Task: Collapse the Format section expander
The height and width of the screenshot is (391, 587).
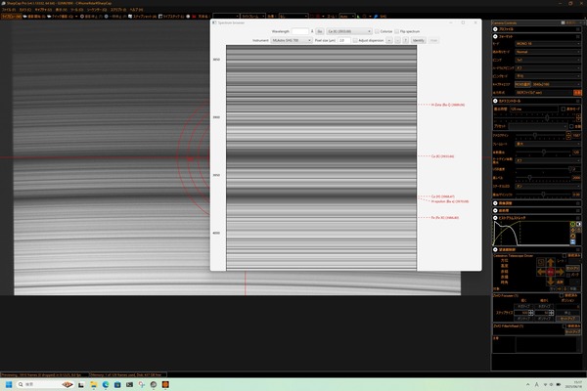Action: click(x=495, y=37)
